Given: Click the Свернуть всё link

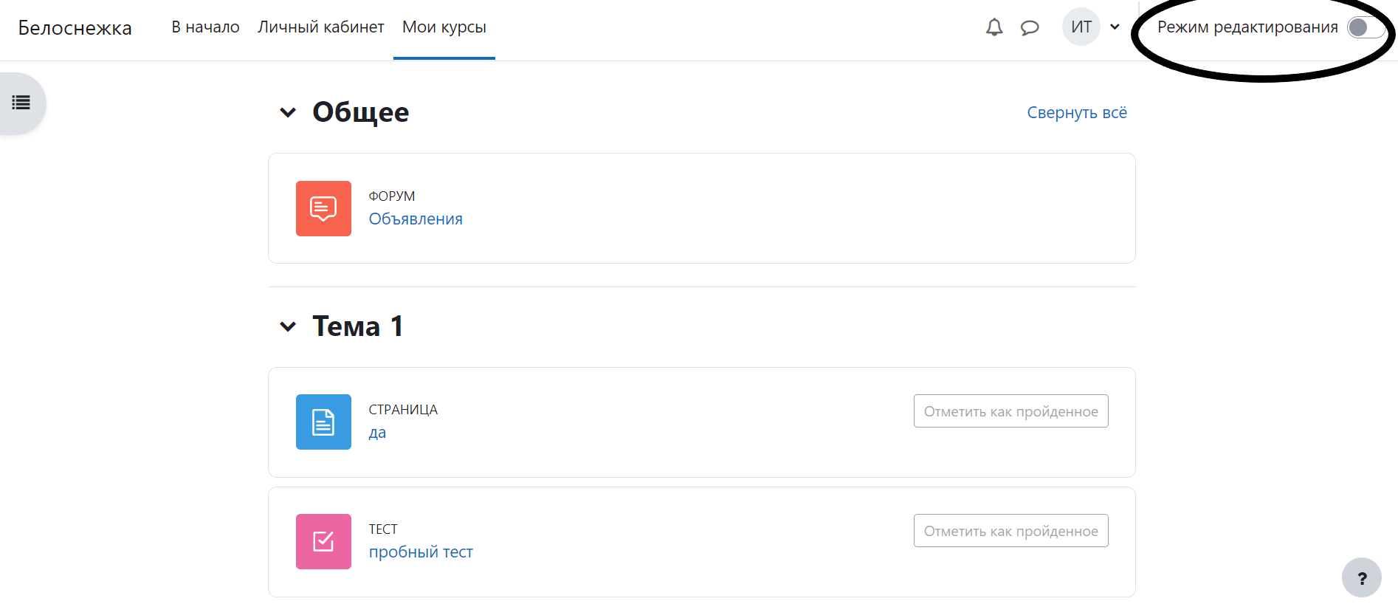Looking at the screenshot, I should 1076,113.
